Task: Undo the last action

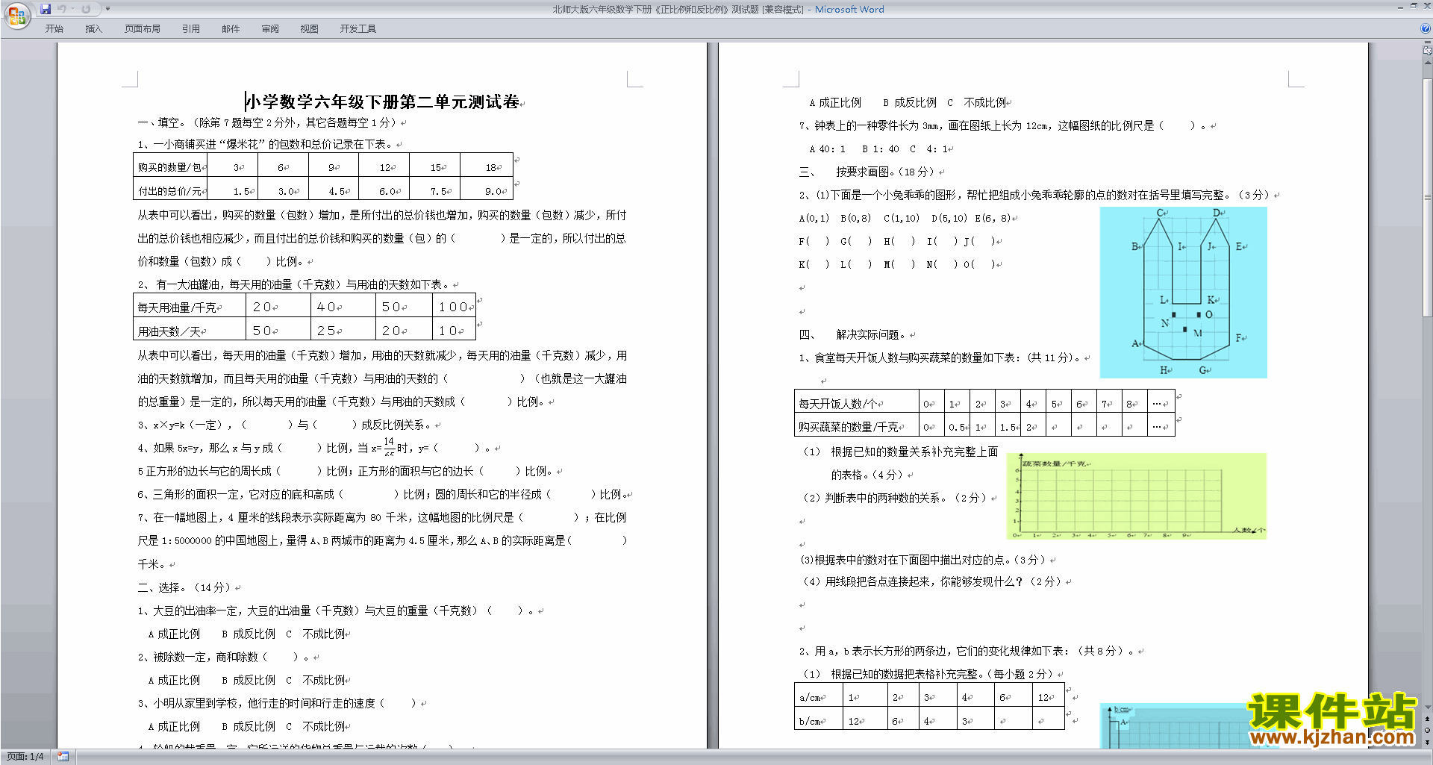Action: click(x=63, y=9)
